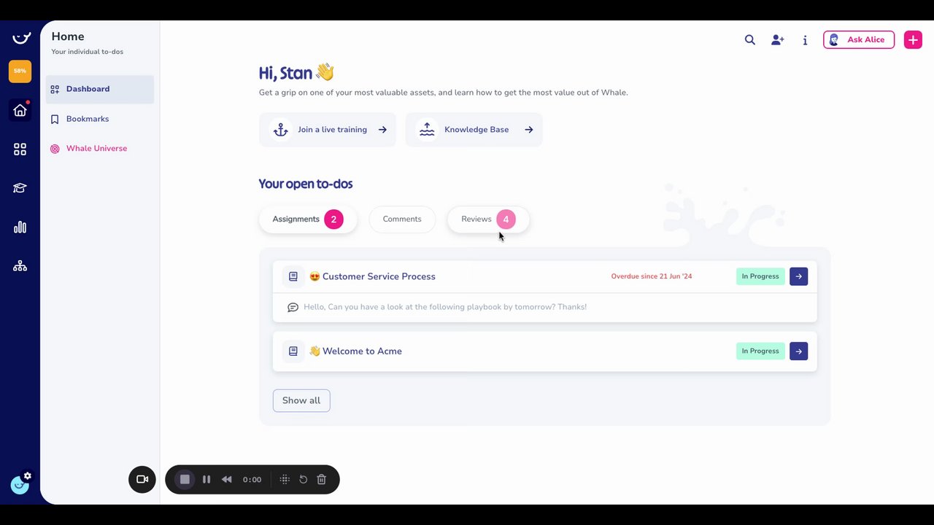Image resolution: width=934 pixels, height=525 pixels.
Task: Click the 'Hi, Stan' greeting
Action: click(296, 73)
